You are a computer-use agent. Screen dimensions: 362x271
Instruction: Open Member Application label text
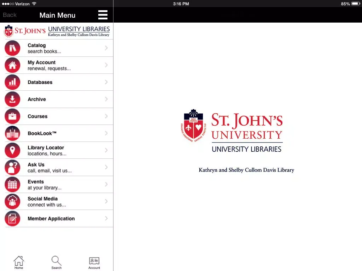pos(51,219)
